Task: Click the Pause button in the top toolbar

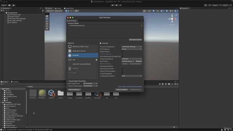Action: [x=116, y=5]
